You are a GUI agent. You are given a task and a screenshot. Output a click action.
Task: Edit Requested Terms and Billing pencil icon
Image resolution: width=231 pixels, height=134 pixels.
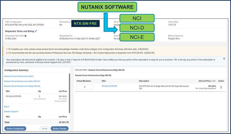click(x=36, y=31)
